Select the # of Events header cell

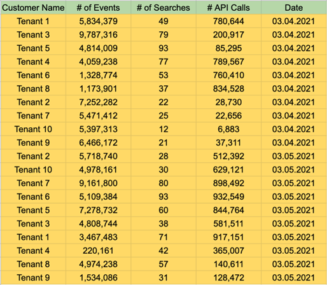tap(99, 8)
